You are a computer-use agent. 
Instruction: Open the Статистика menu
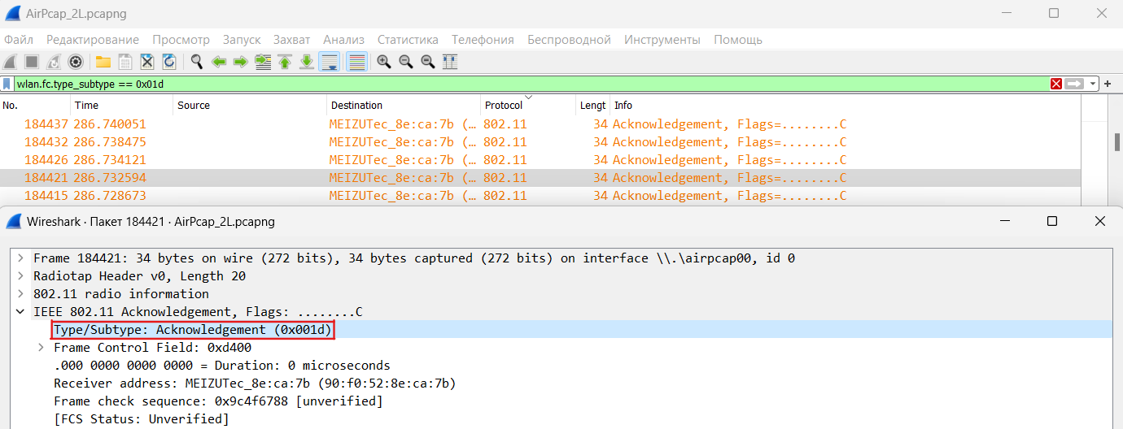[x=408, y=40]
